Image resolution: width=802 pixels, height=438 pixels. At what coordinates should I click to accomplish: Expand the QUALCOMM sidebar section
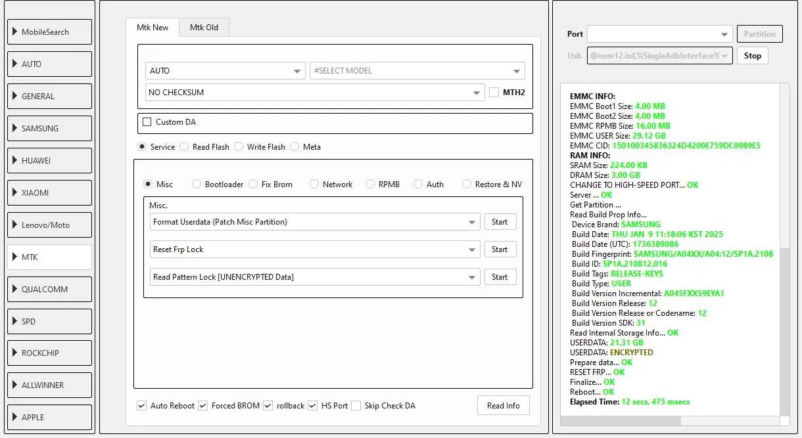point(50,290)
